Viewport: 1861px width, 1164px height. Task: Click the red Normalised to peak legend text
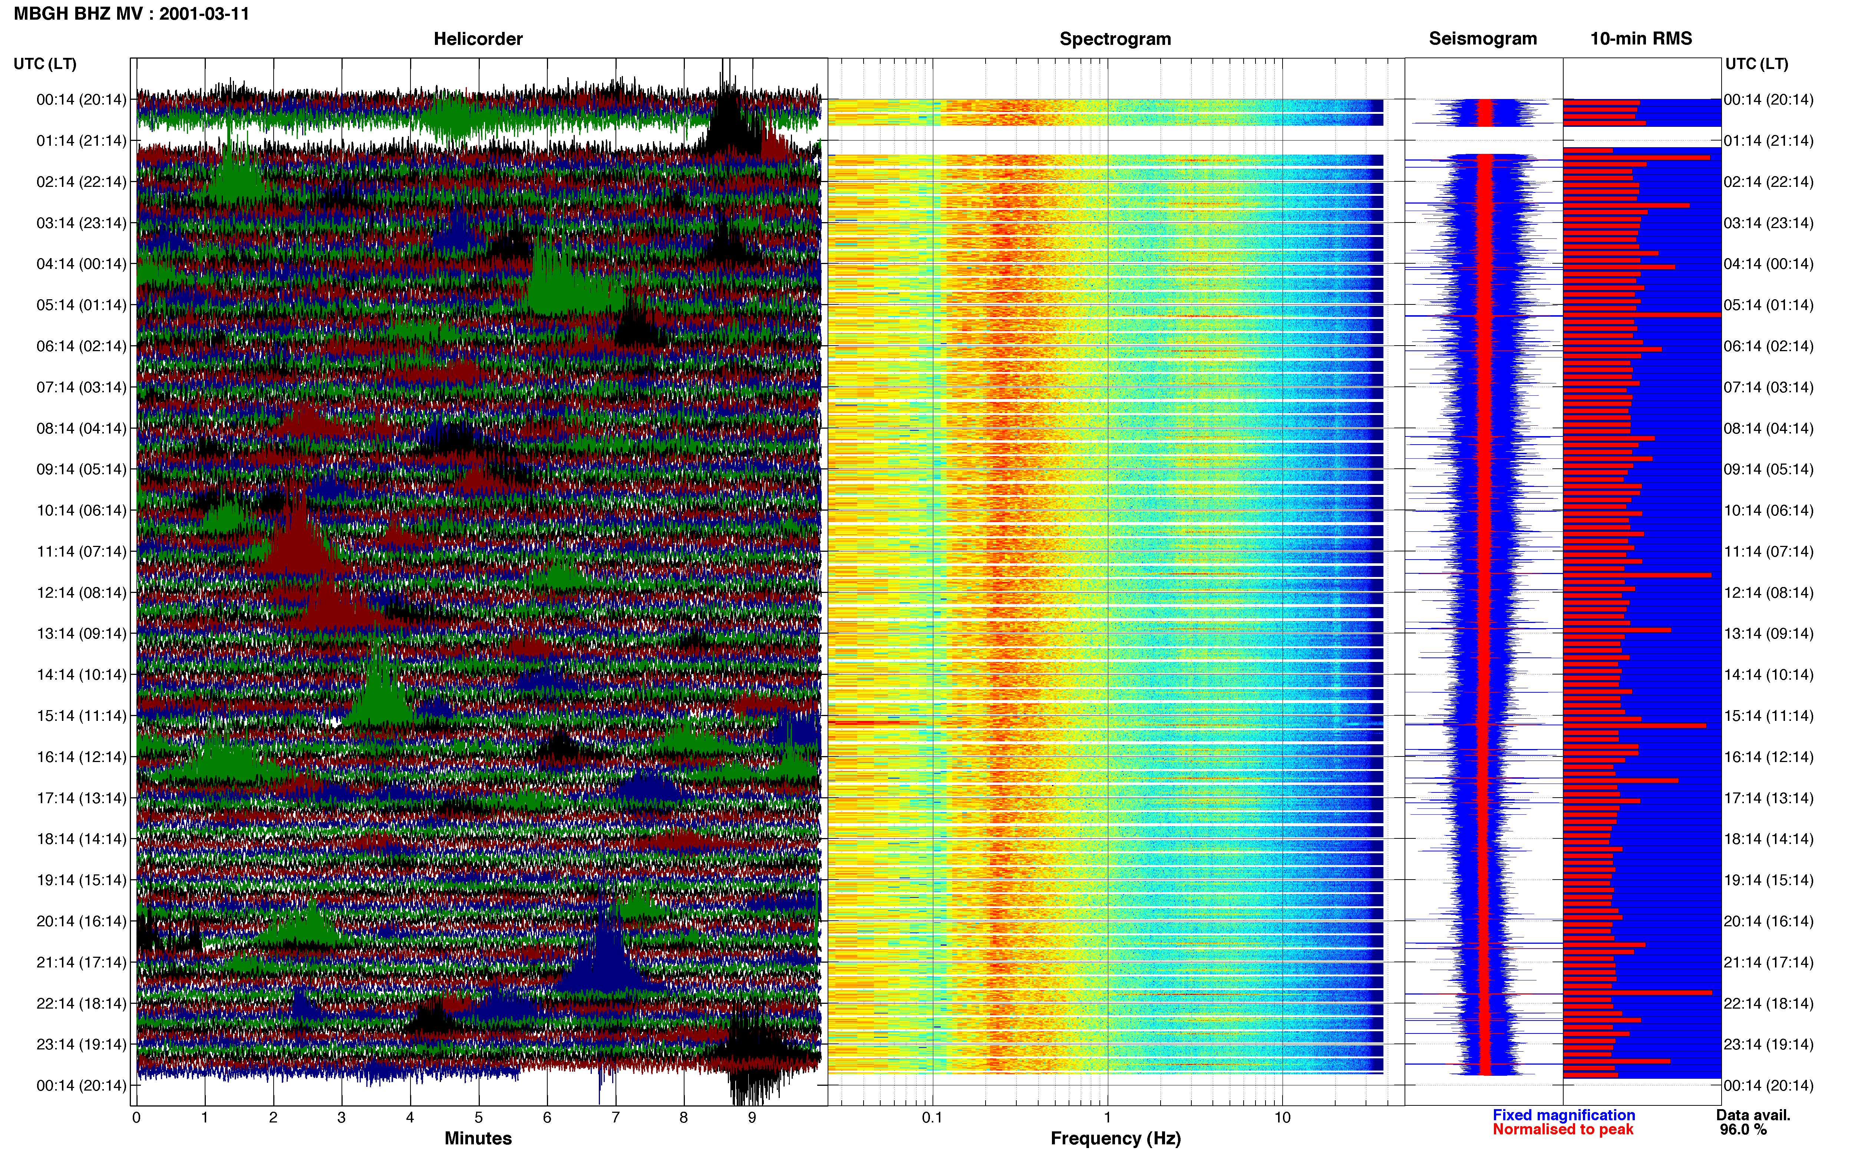[1563, 1130]
